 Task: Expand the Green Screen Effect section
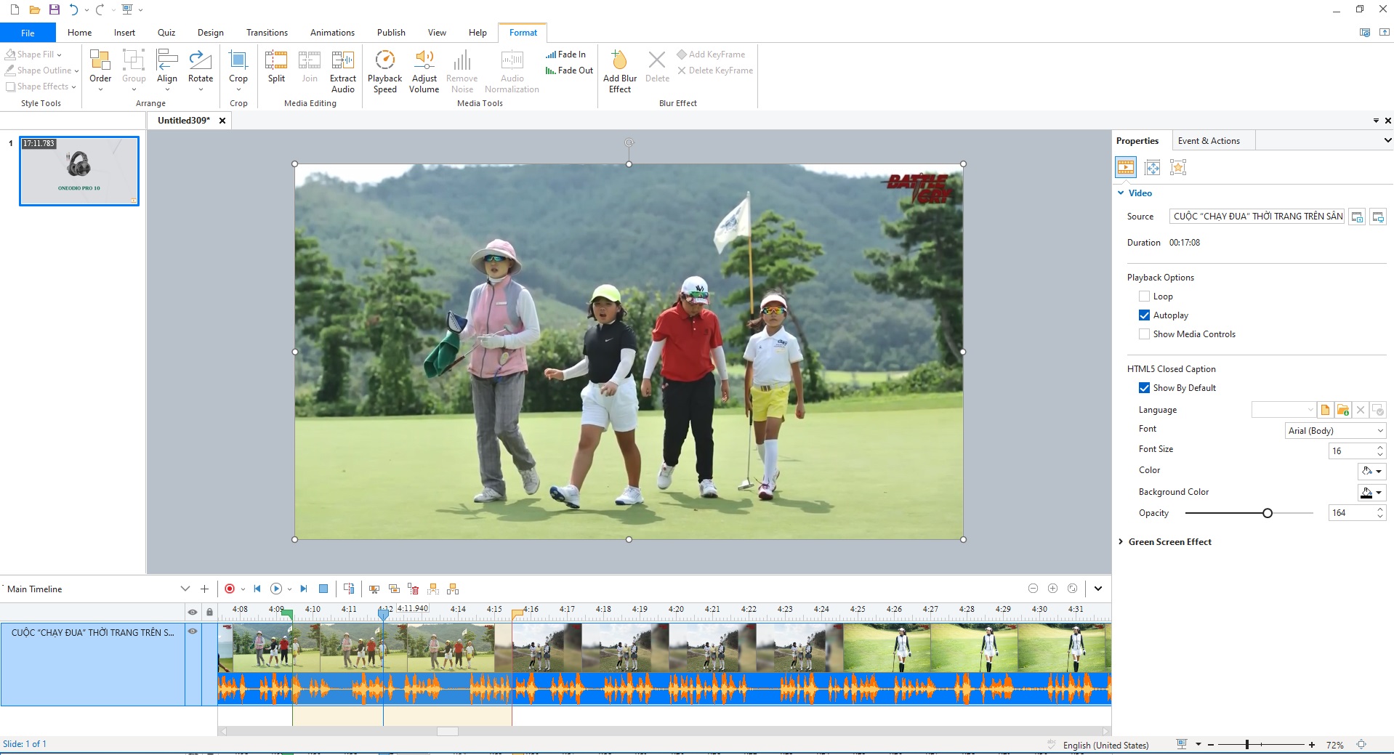point(1121,542)
